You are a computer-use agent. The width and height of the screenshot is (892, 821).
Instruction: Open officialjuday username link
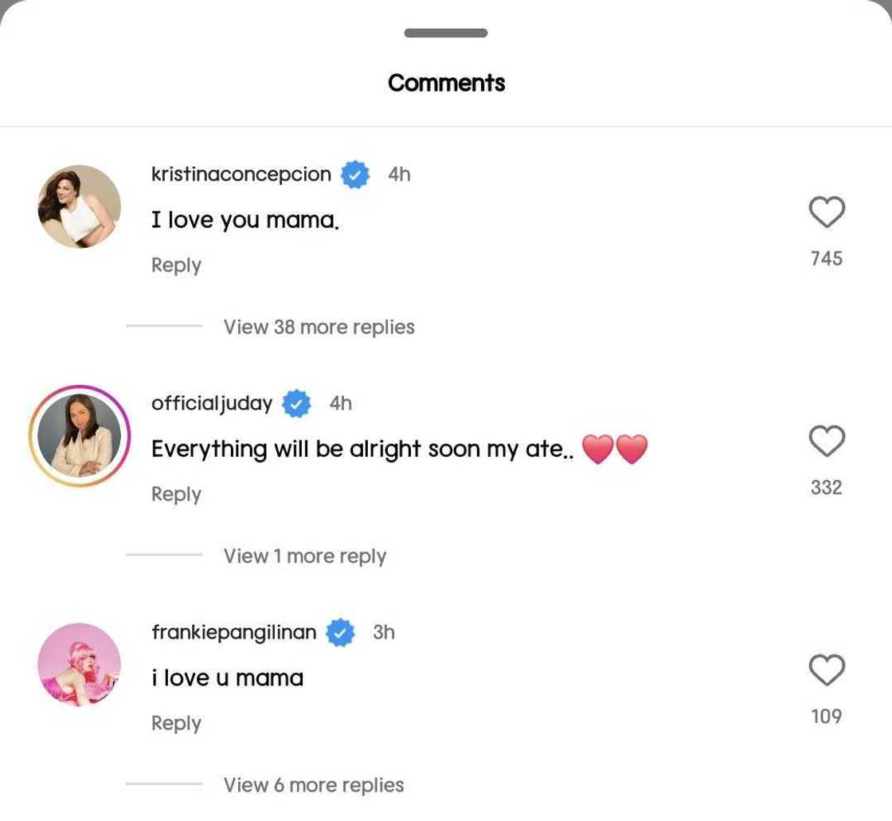pos(212,403)
